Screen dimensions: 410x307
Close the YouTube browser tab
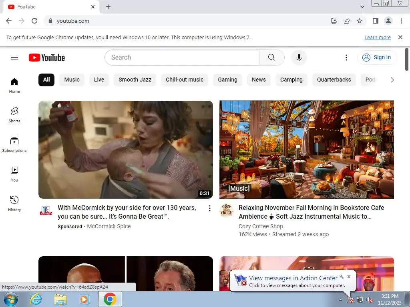click(x=93, y=7)
